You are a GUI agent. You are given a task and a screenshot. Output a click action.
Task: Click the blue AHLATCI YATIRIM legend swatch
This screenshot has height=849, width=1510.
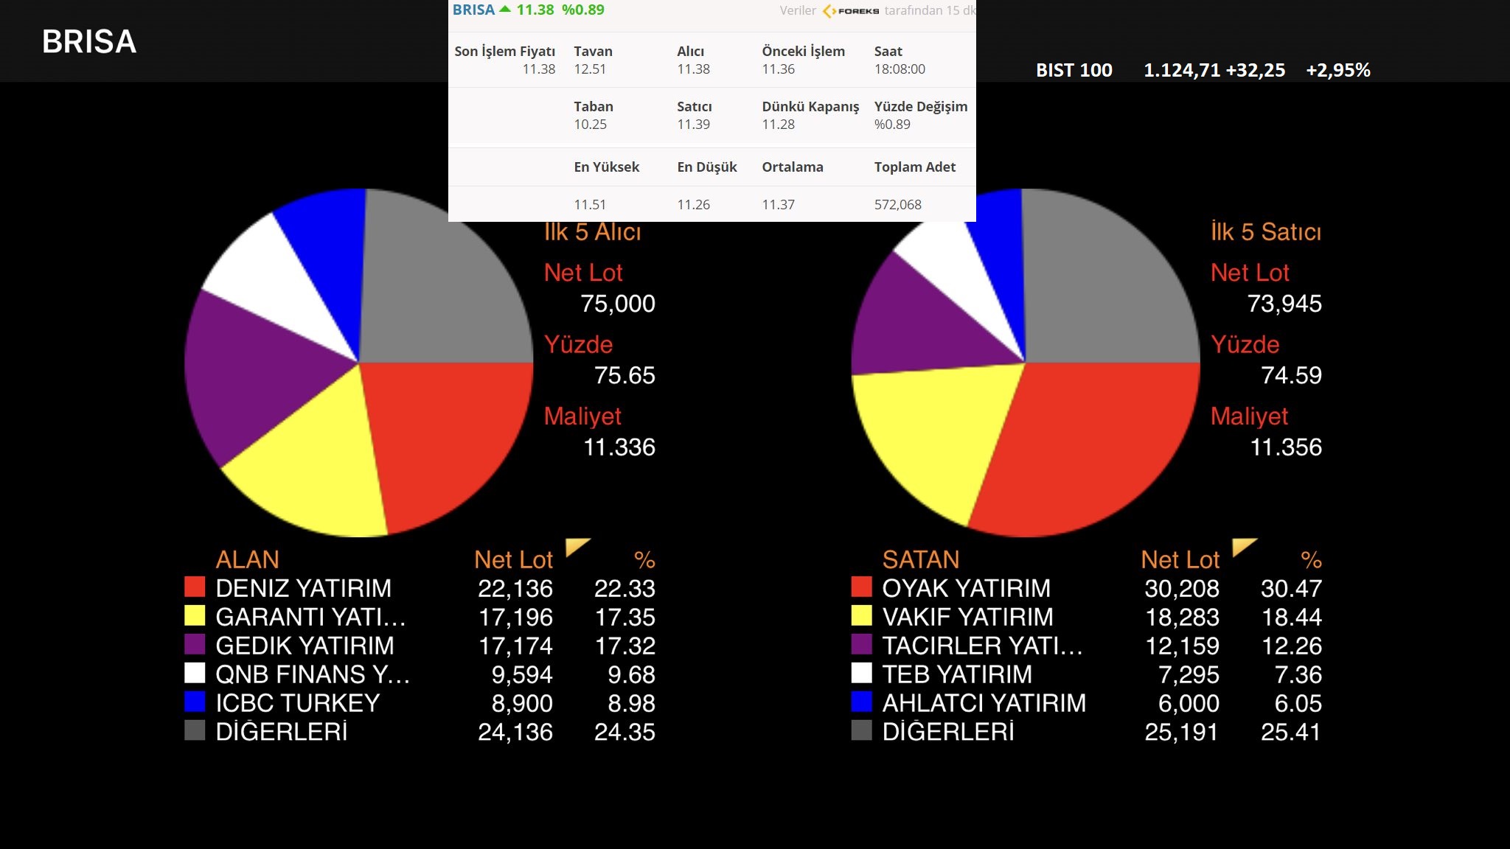click(861, 702)
